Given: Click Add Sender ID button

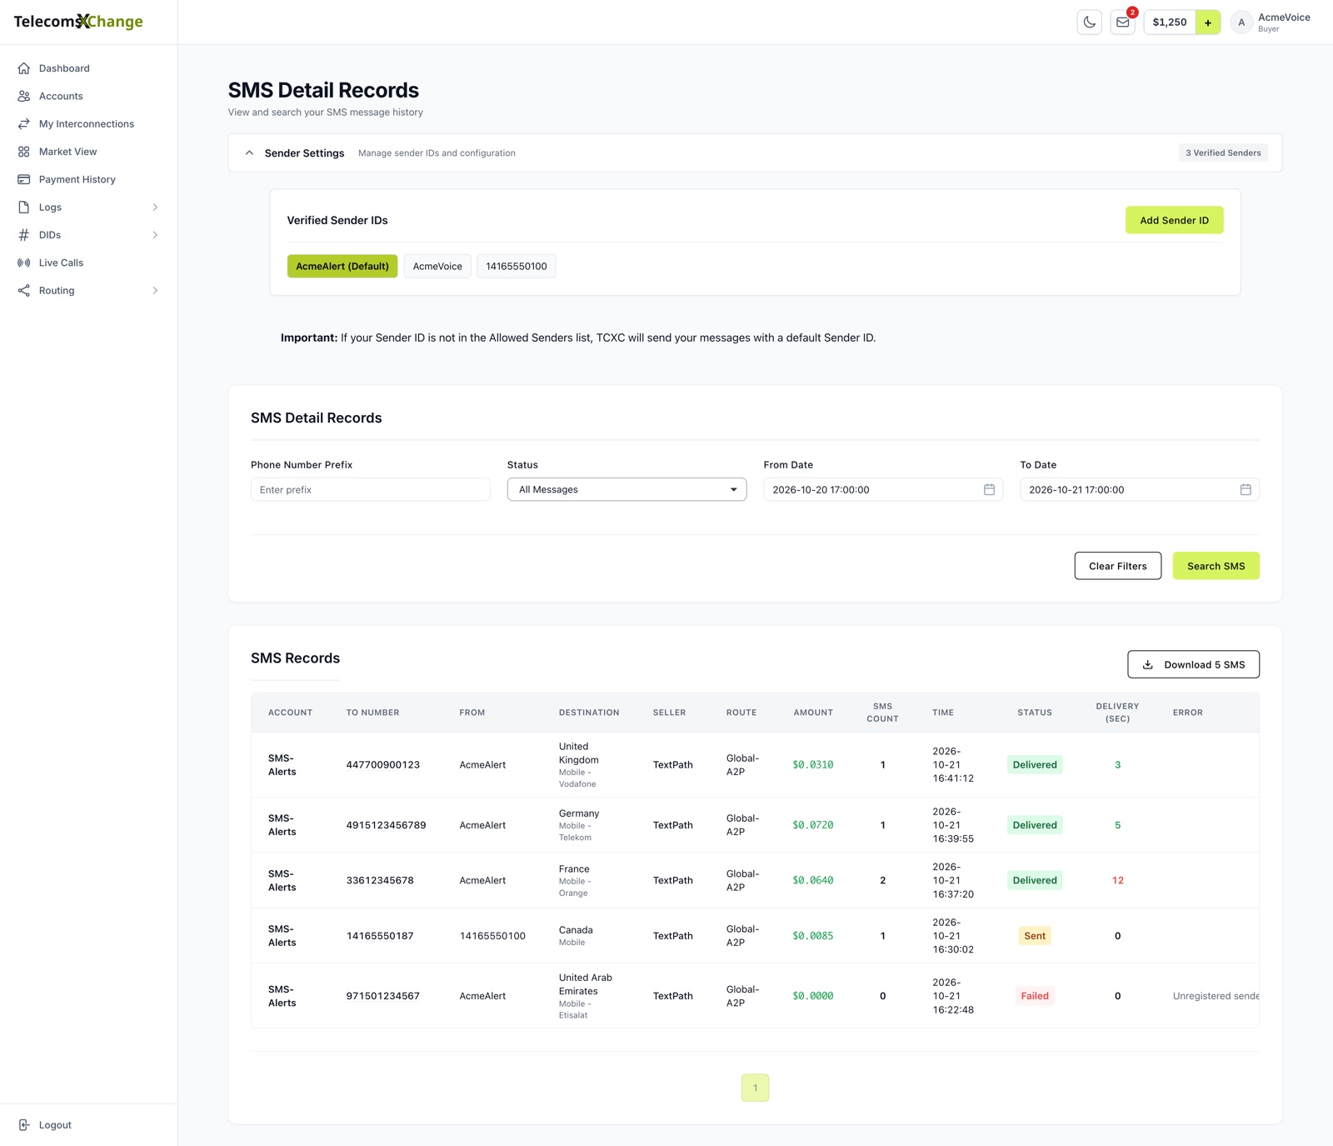Looking at the screenshot, I should pyautogui.click(x=1174, y=220).
